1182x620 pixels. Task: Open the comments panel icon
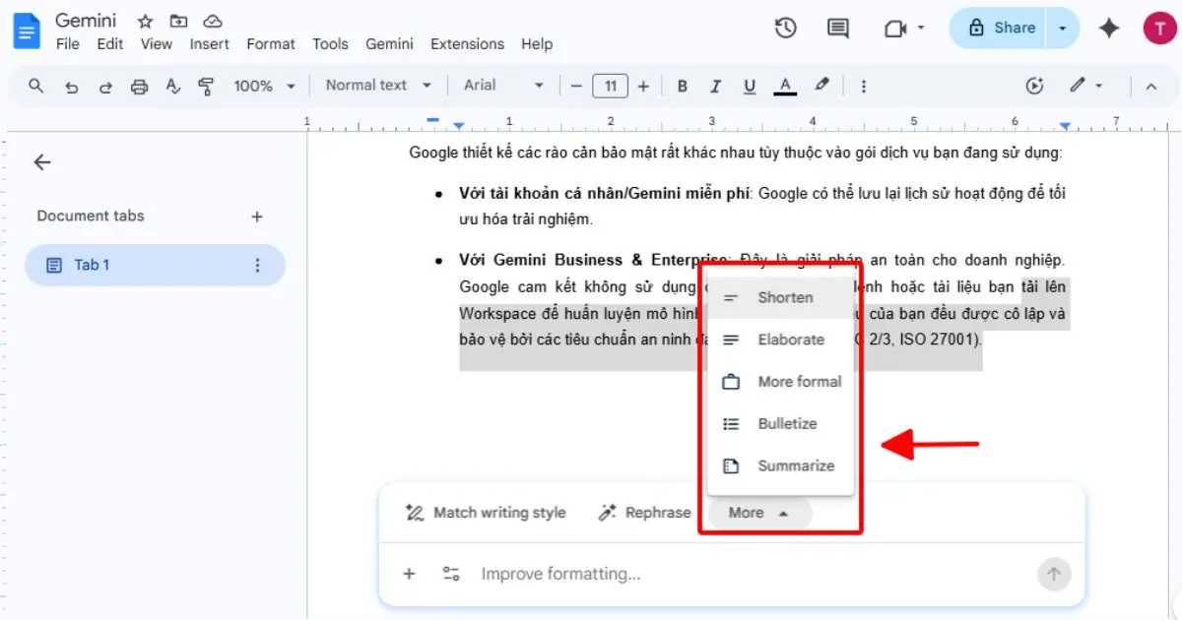pyautogui.click(x=838, y=29)
